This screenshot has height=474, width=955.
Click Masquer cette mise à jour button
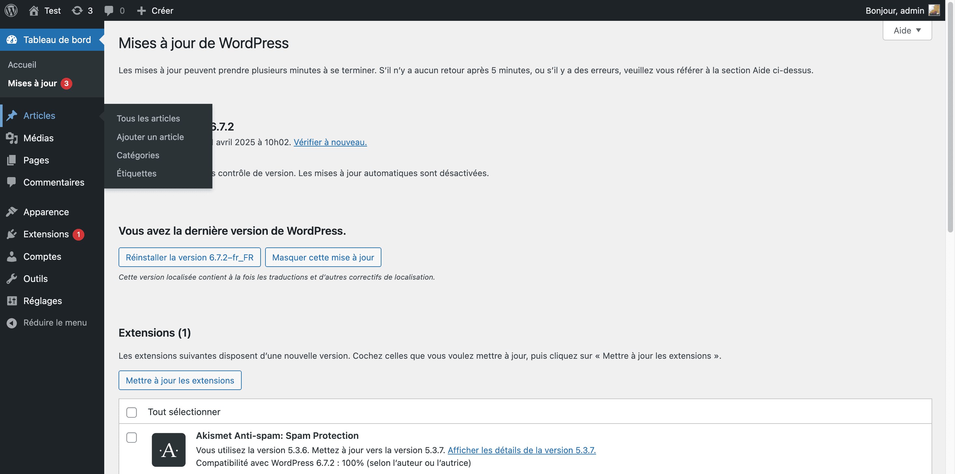[323, 257]
